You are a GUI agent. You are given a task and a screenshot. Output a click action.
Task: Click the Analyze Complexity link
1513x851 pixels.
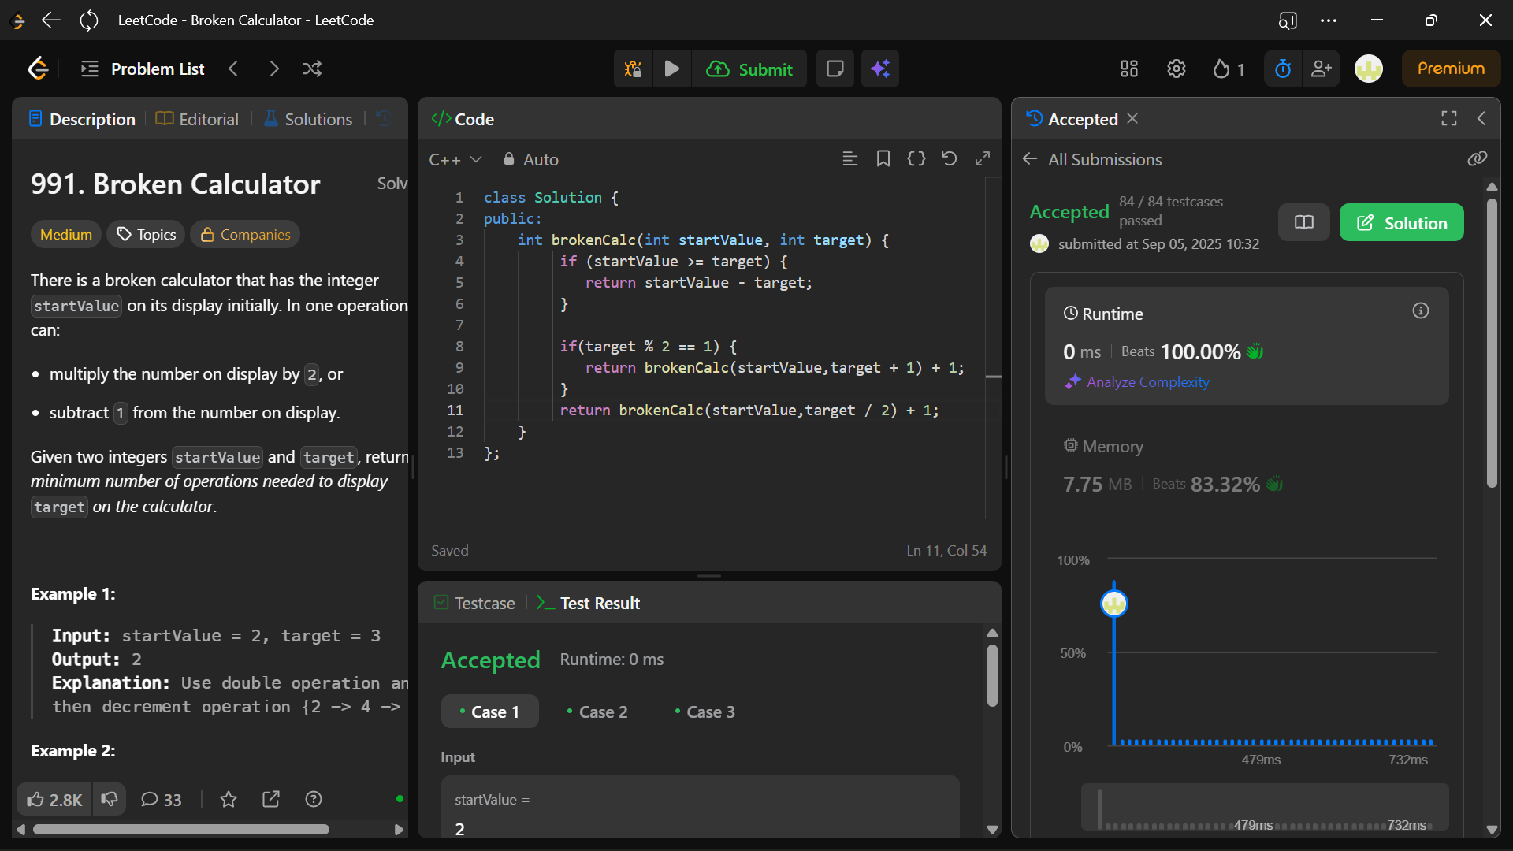tap(1147, 382)
